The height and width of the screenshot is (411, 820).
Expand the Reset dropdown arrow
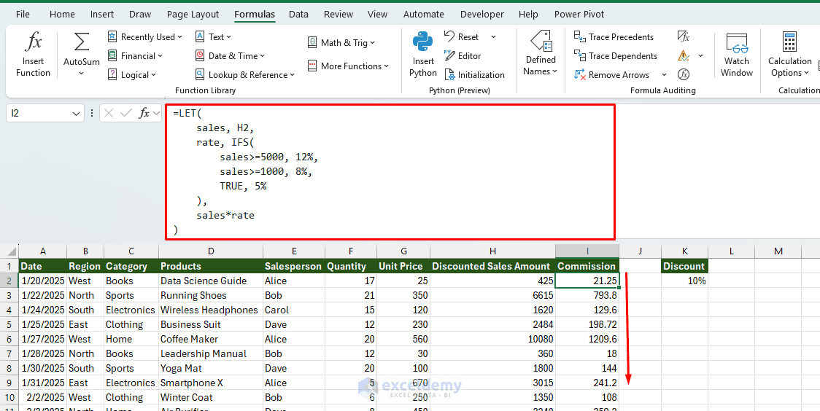pos(493,37)
